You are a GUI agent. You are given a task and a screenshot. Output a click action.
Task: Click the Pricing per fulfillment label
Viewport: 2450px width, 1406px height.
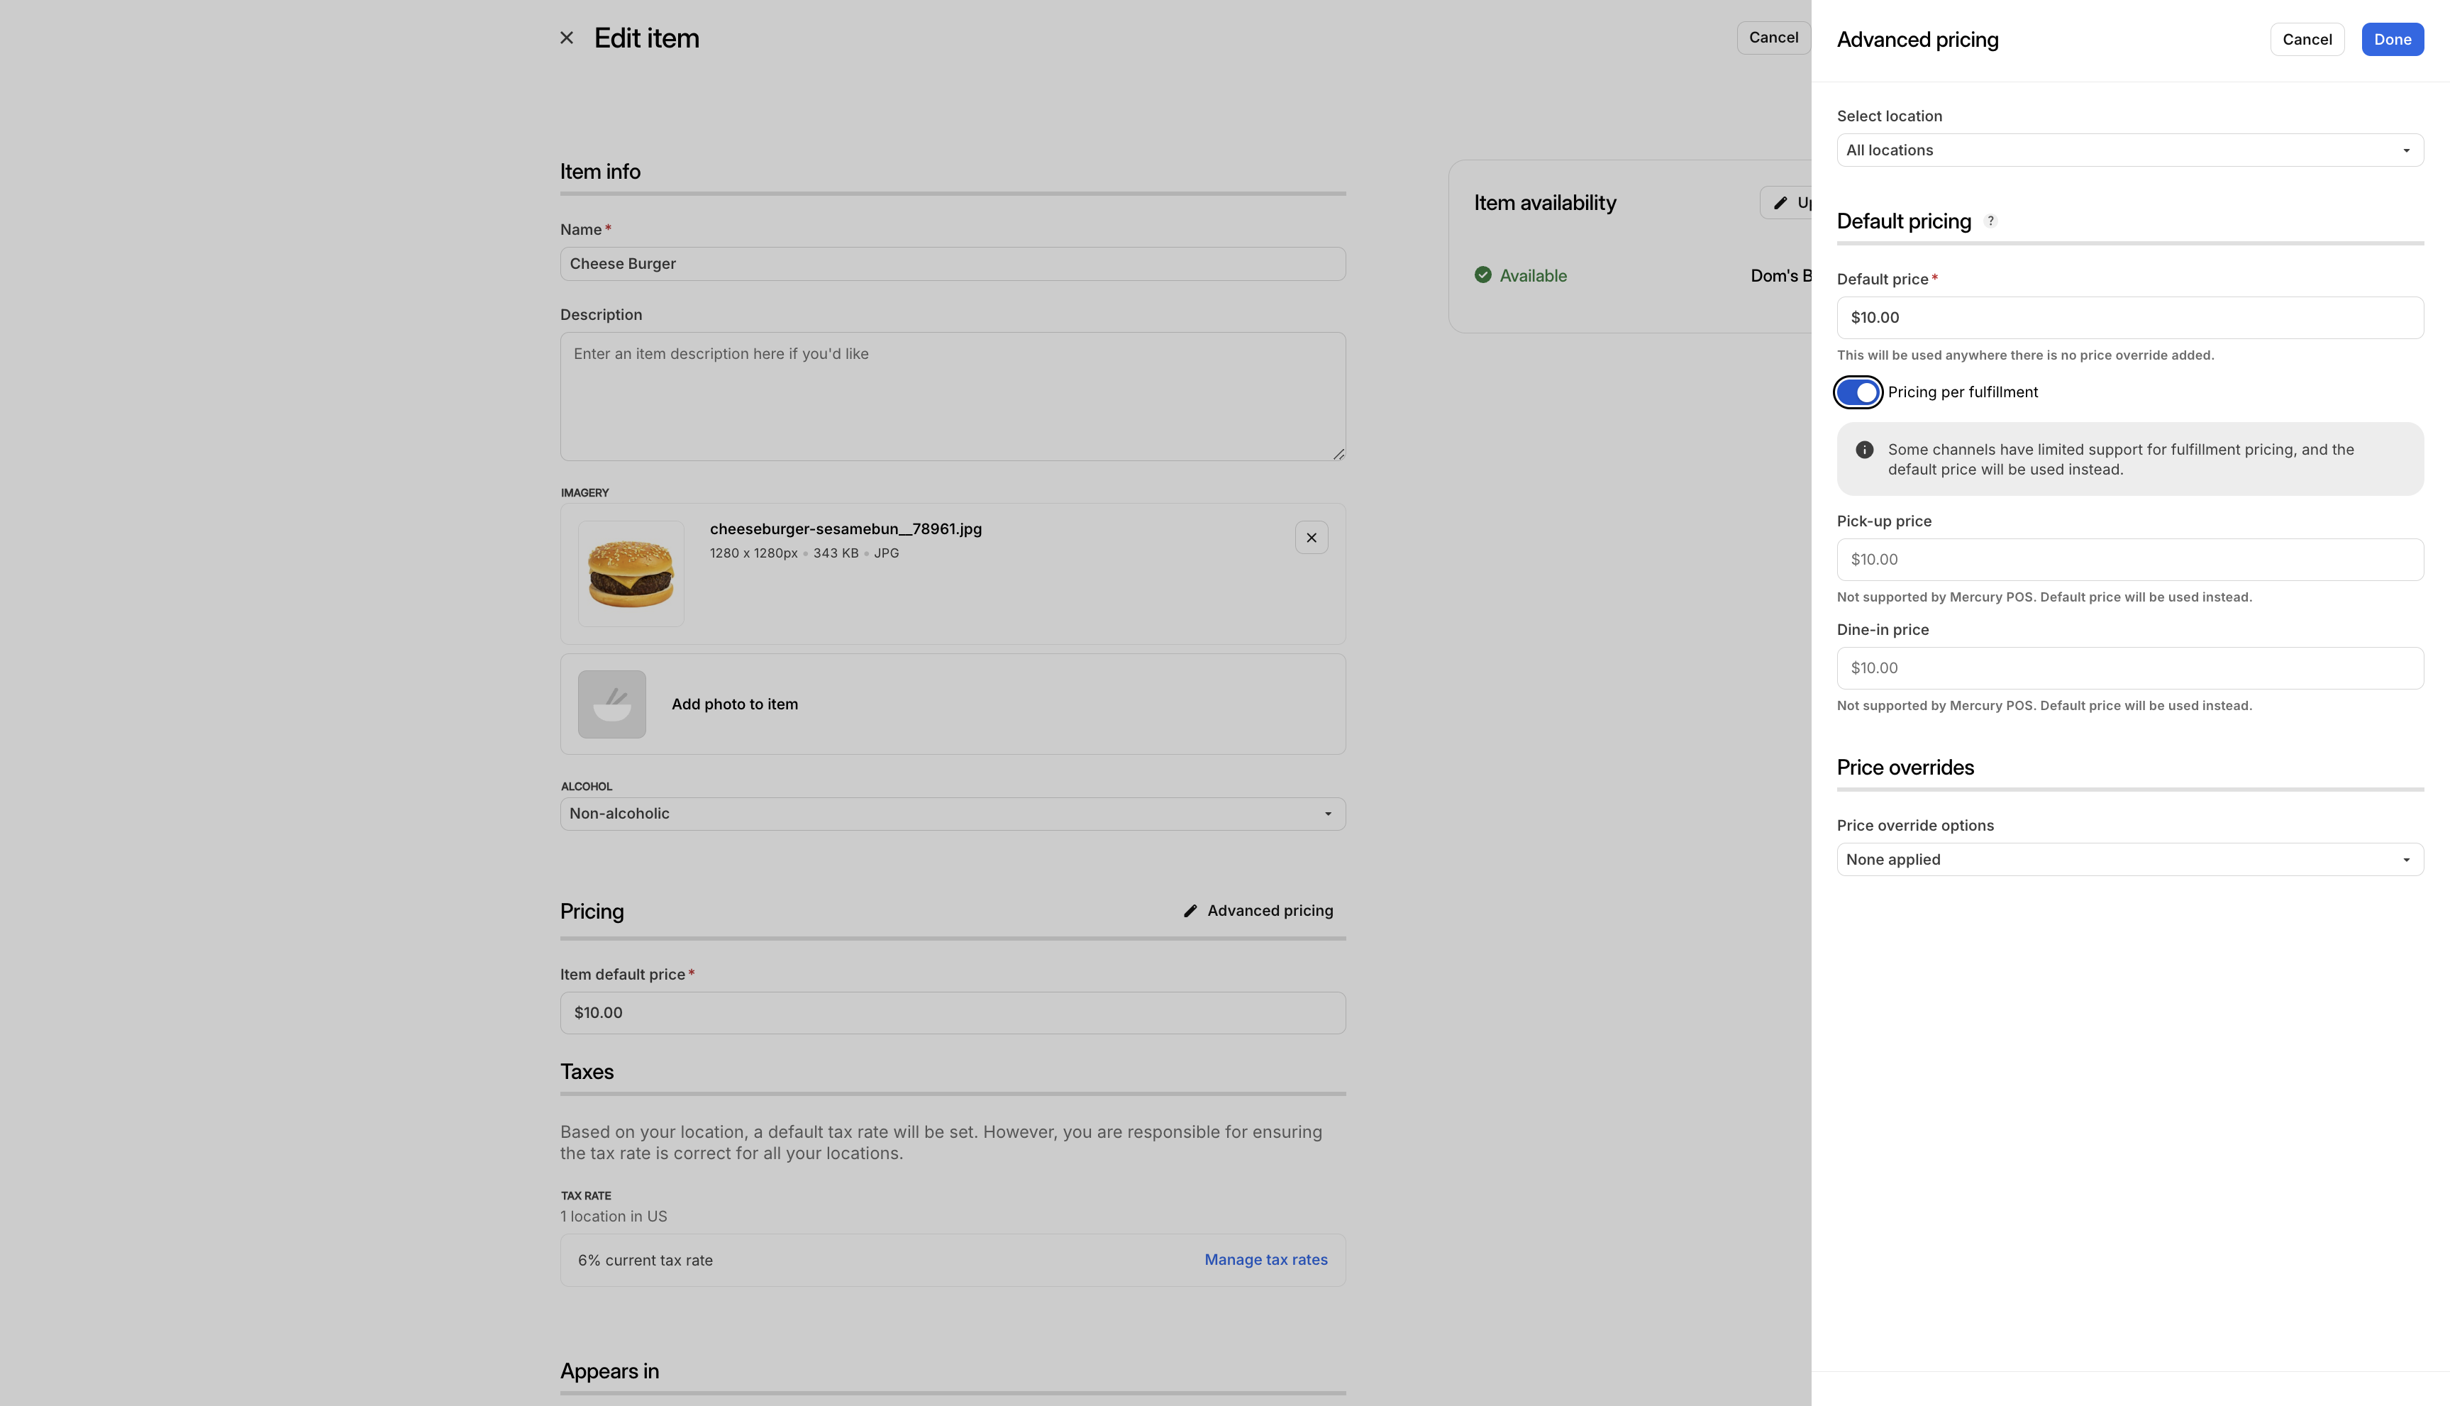(x=1963, y=392)
